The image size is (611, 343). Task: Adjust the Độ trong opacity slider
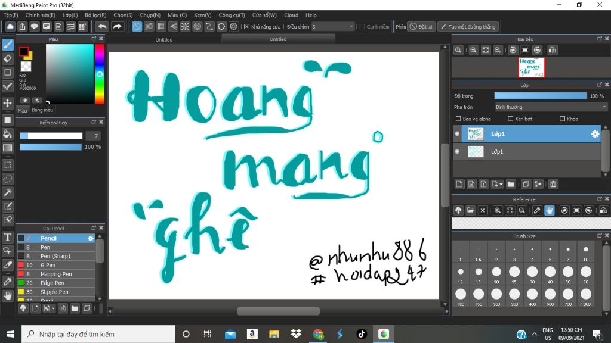pos(541,96)
